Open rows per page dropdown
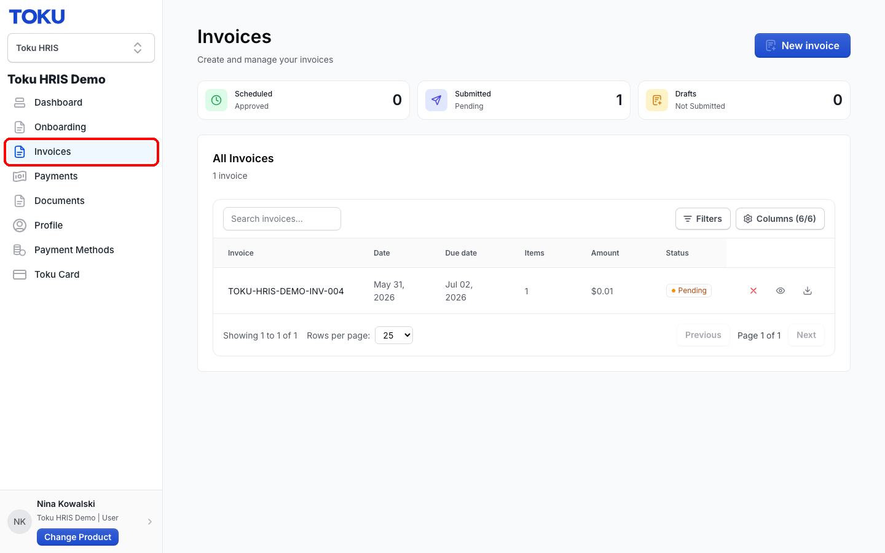This screenshot has width=885, height=553. (x=394, y=335)
